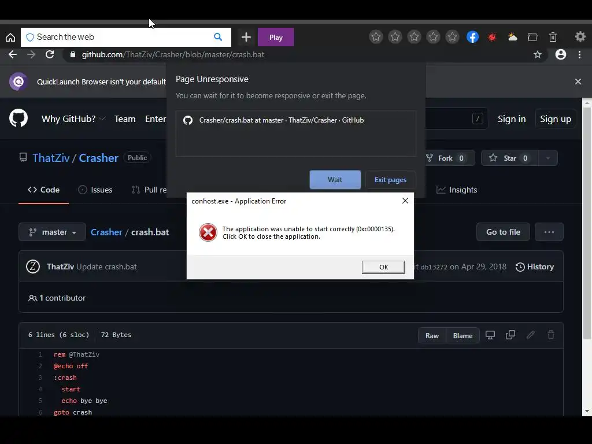This screenshot has height=444, width=592.
Task: Star the repository
Action: 509,158
